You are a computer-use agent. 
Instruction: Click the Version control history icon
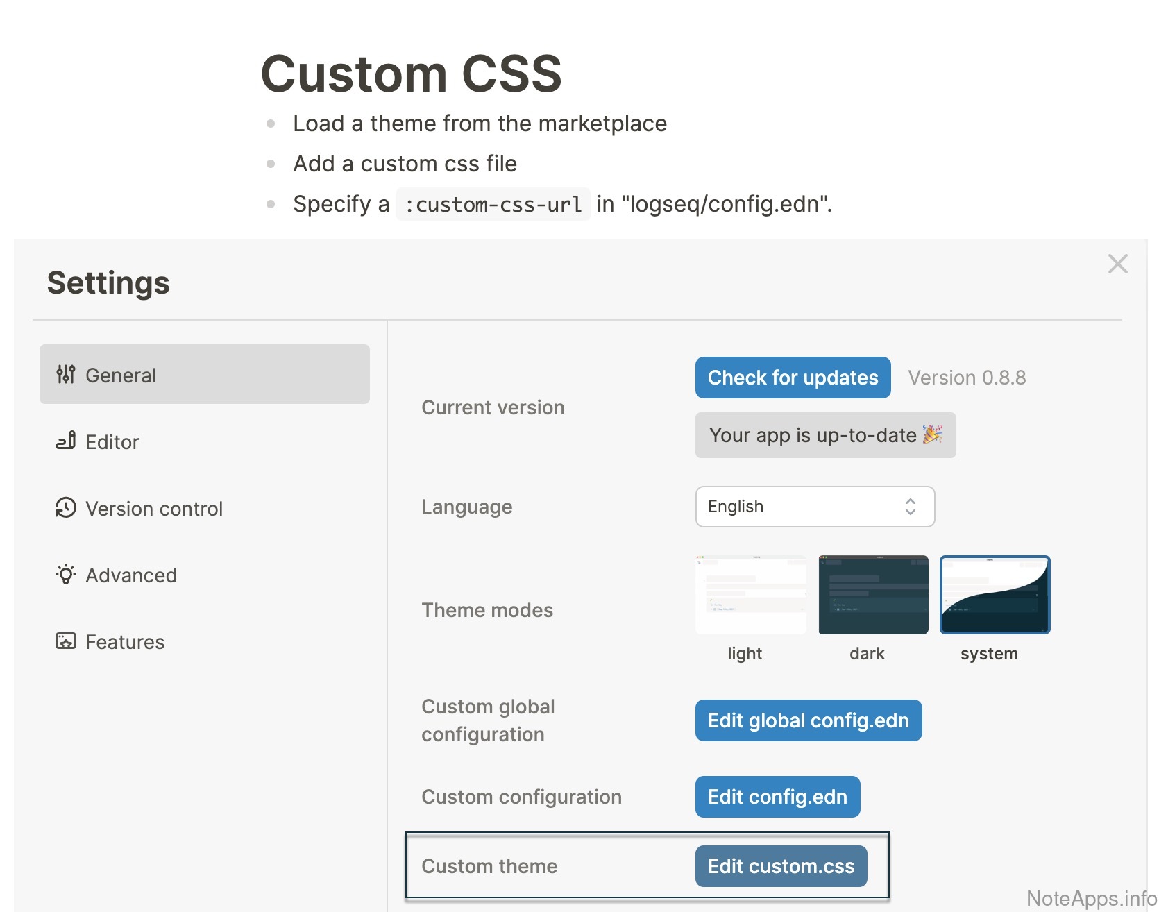tap(66, 508)
